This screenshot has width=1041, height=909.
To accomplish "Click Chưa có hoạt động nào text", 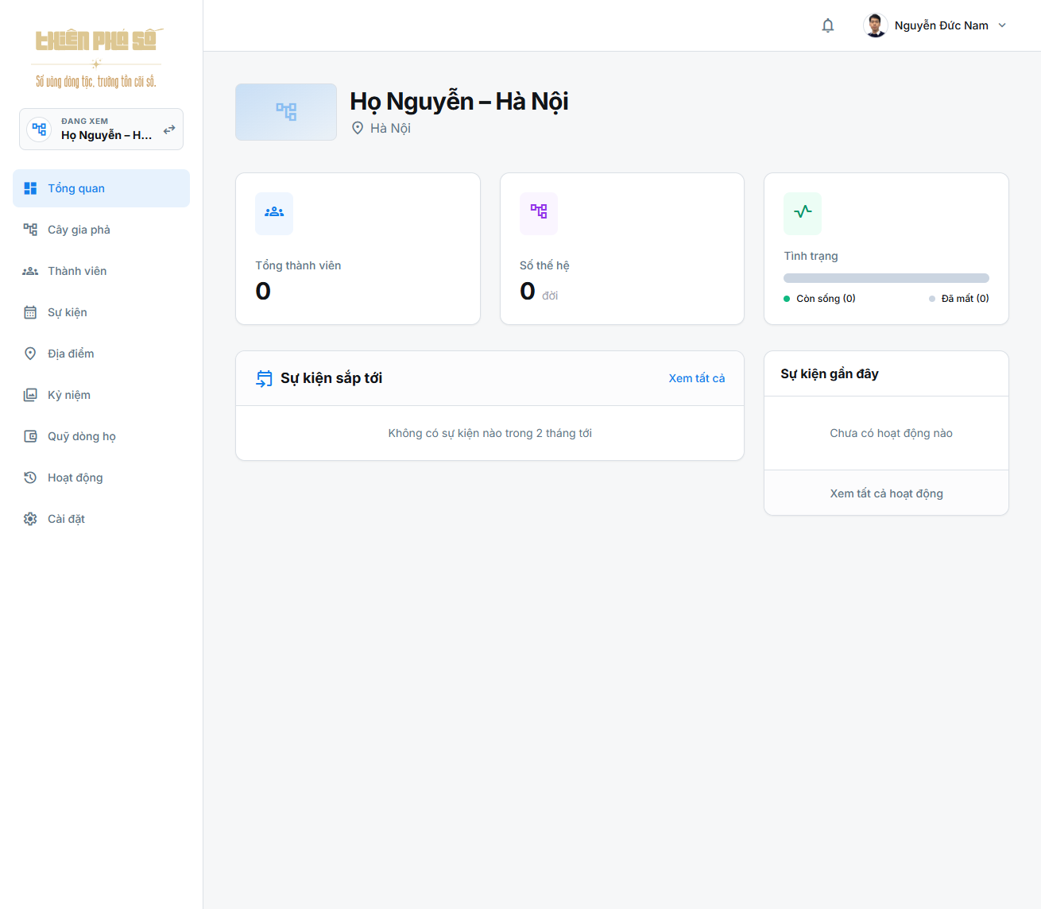I will click(x=891, y=433).
